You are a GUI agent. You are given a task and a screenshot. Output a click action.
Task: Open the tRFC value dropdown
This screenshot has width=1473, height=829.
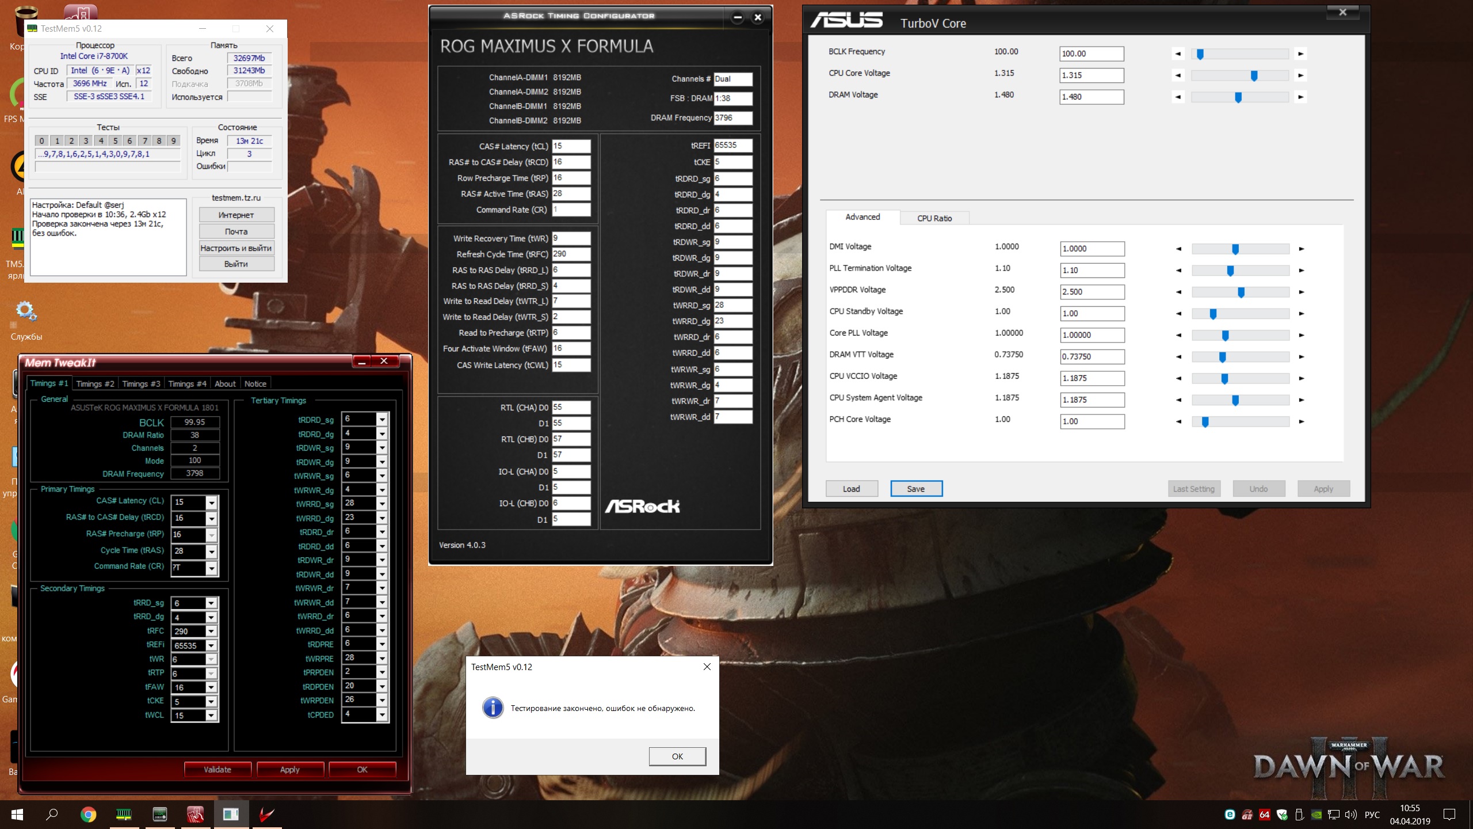pyautogui.click(x=211, y=632)
